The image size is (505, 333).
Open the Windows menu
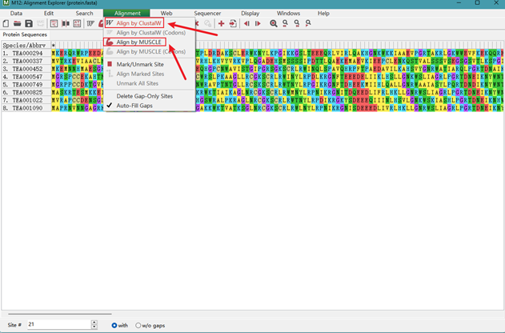click(x=288, y=13)
